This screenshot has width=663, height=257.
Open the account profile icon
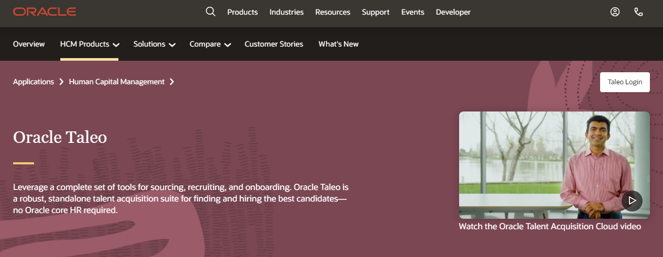[615, 12]
